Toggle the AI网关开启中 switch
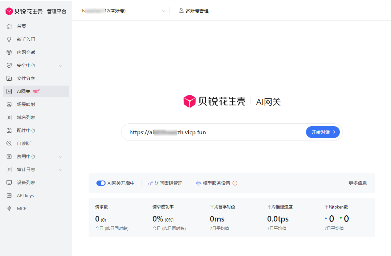391x256 pixels. (101, 183)
